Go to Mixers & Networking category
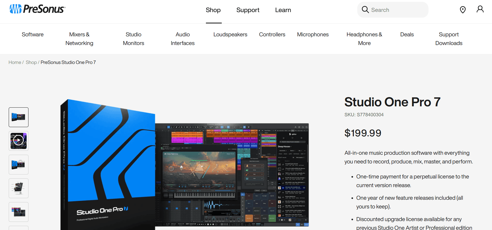Screen dimensions: 492x230 click(79, 39)
